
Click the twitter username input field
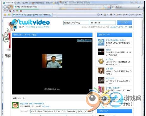click(76, 23)
